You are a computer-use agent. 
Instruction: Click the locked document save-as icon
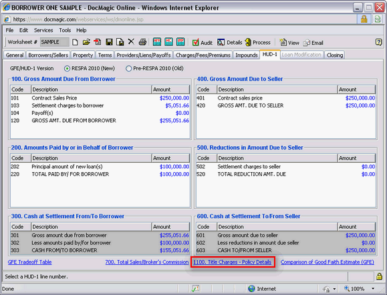click(120, 43)
